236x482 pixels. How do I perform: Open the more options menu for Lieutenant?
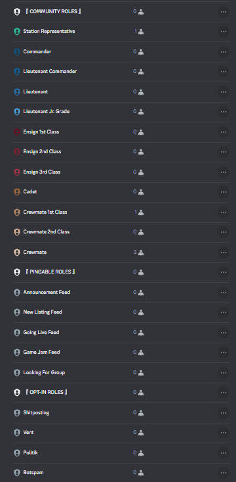coord(224,92)
